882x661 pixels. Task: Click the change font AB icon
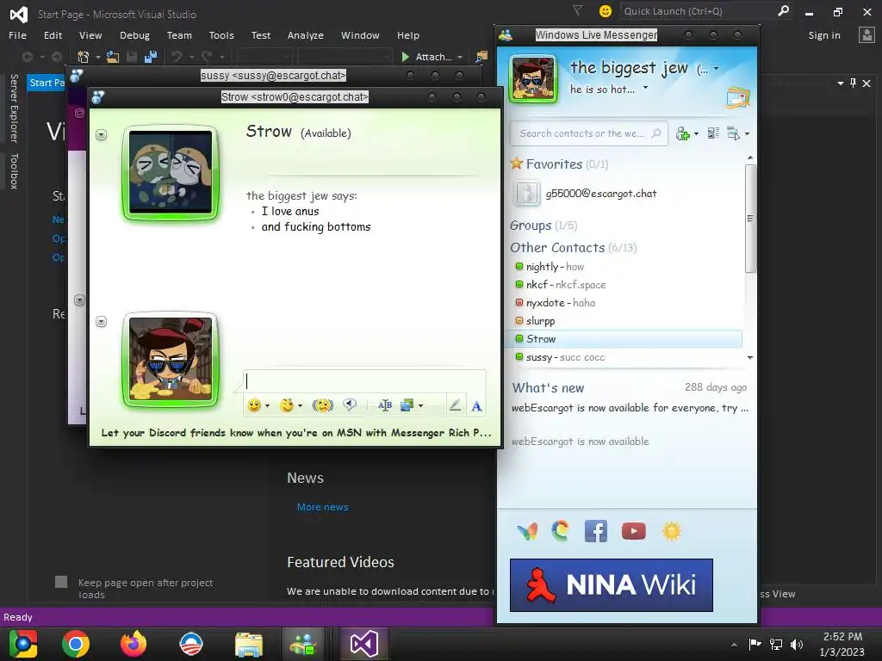click(385, 405)
